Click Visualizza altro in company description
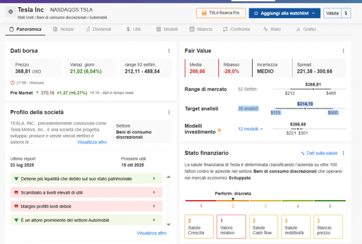 coord(92,142)
